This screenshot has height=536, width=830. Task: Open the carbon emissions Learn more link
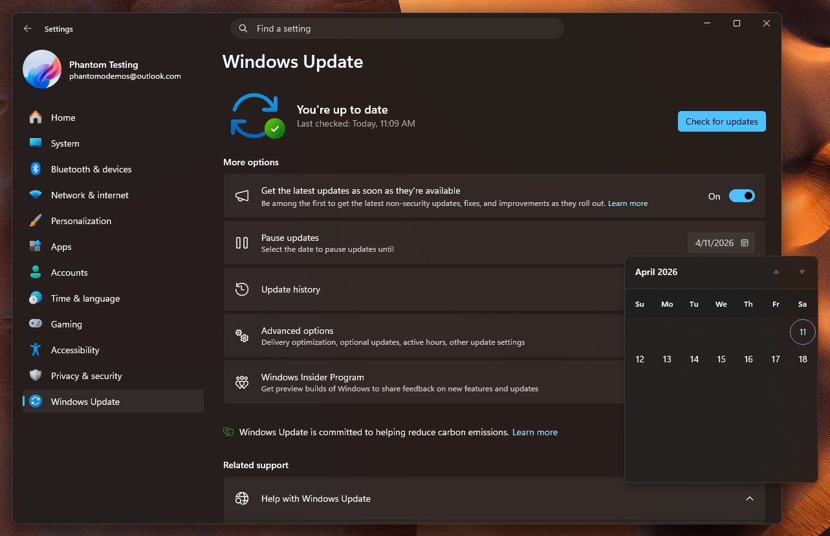click(534, 432)
